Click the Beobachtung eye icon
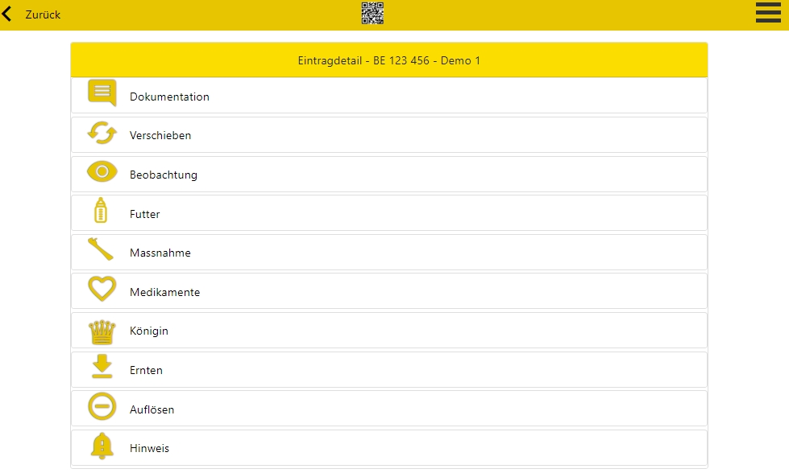The image size is (789, 473). click(102, 172)
